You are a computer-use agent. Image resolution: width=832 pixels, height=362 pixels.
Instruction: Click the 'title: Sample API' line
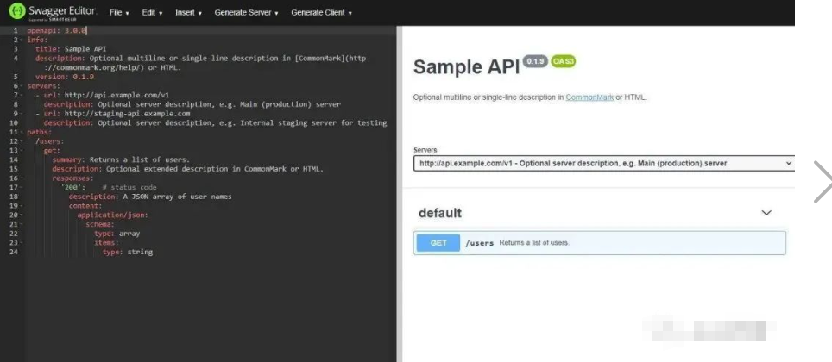[71, 49]
